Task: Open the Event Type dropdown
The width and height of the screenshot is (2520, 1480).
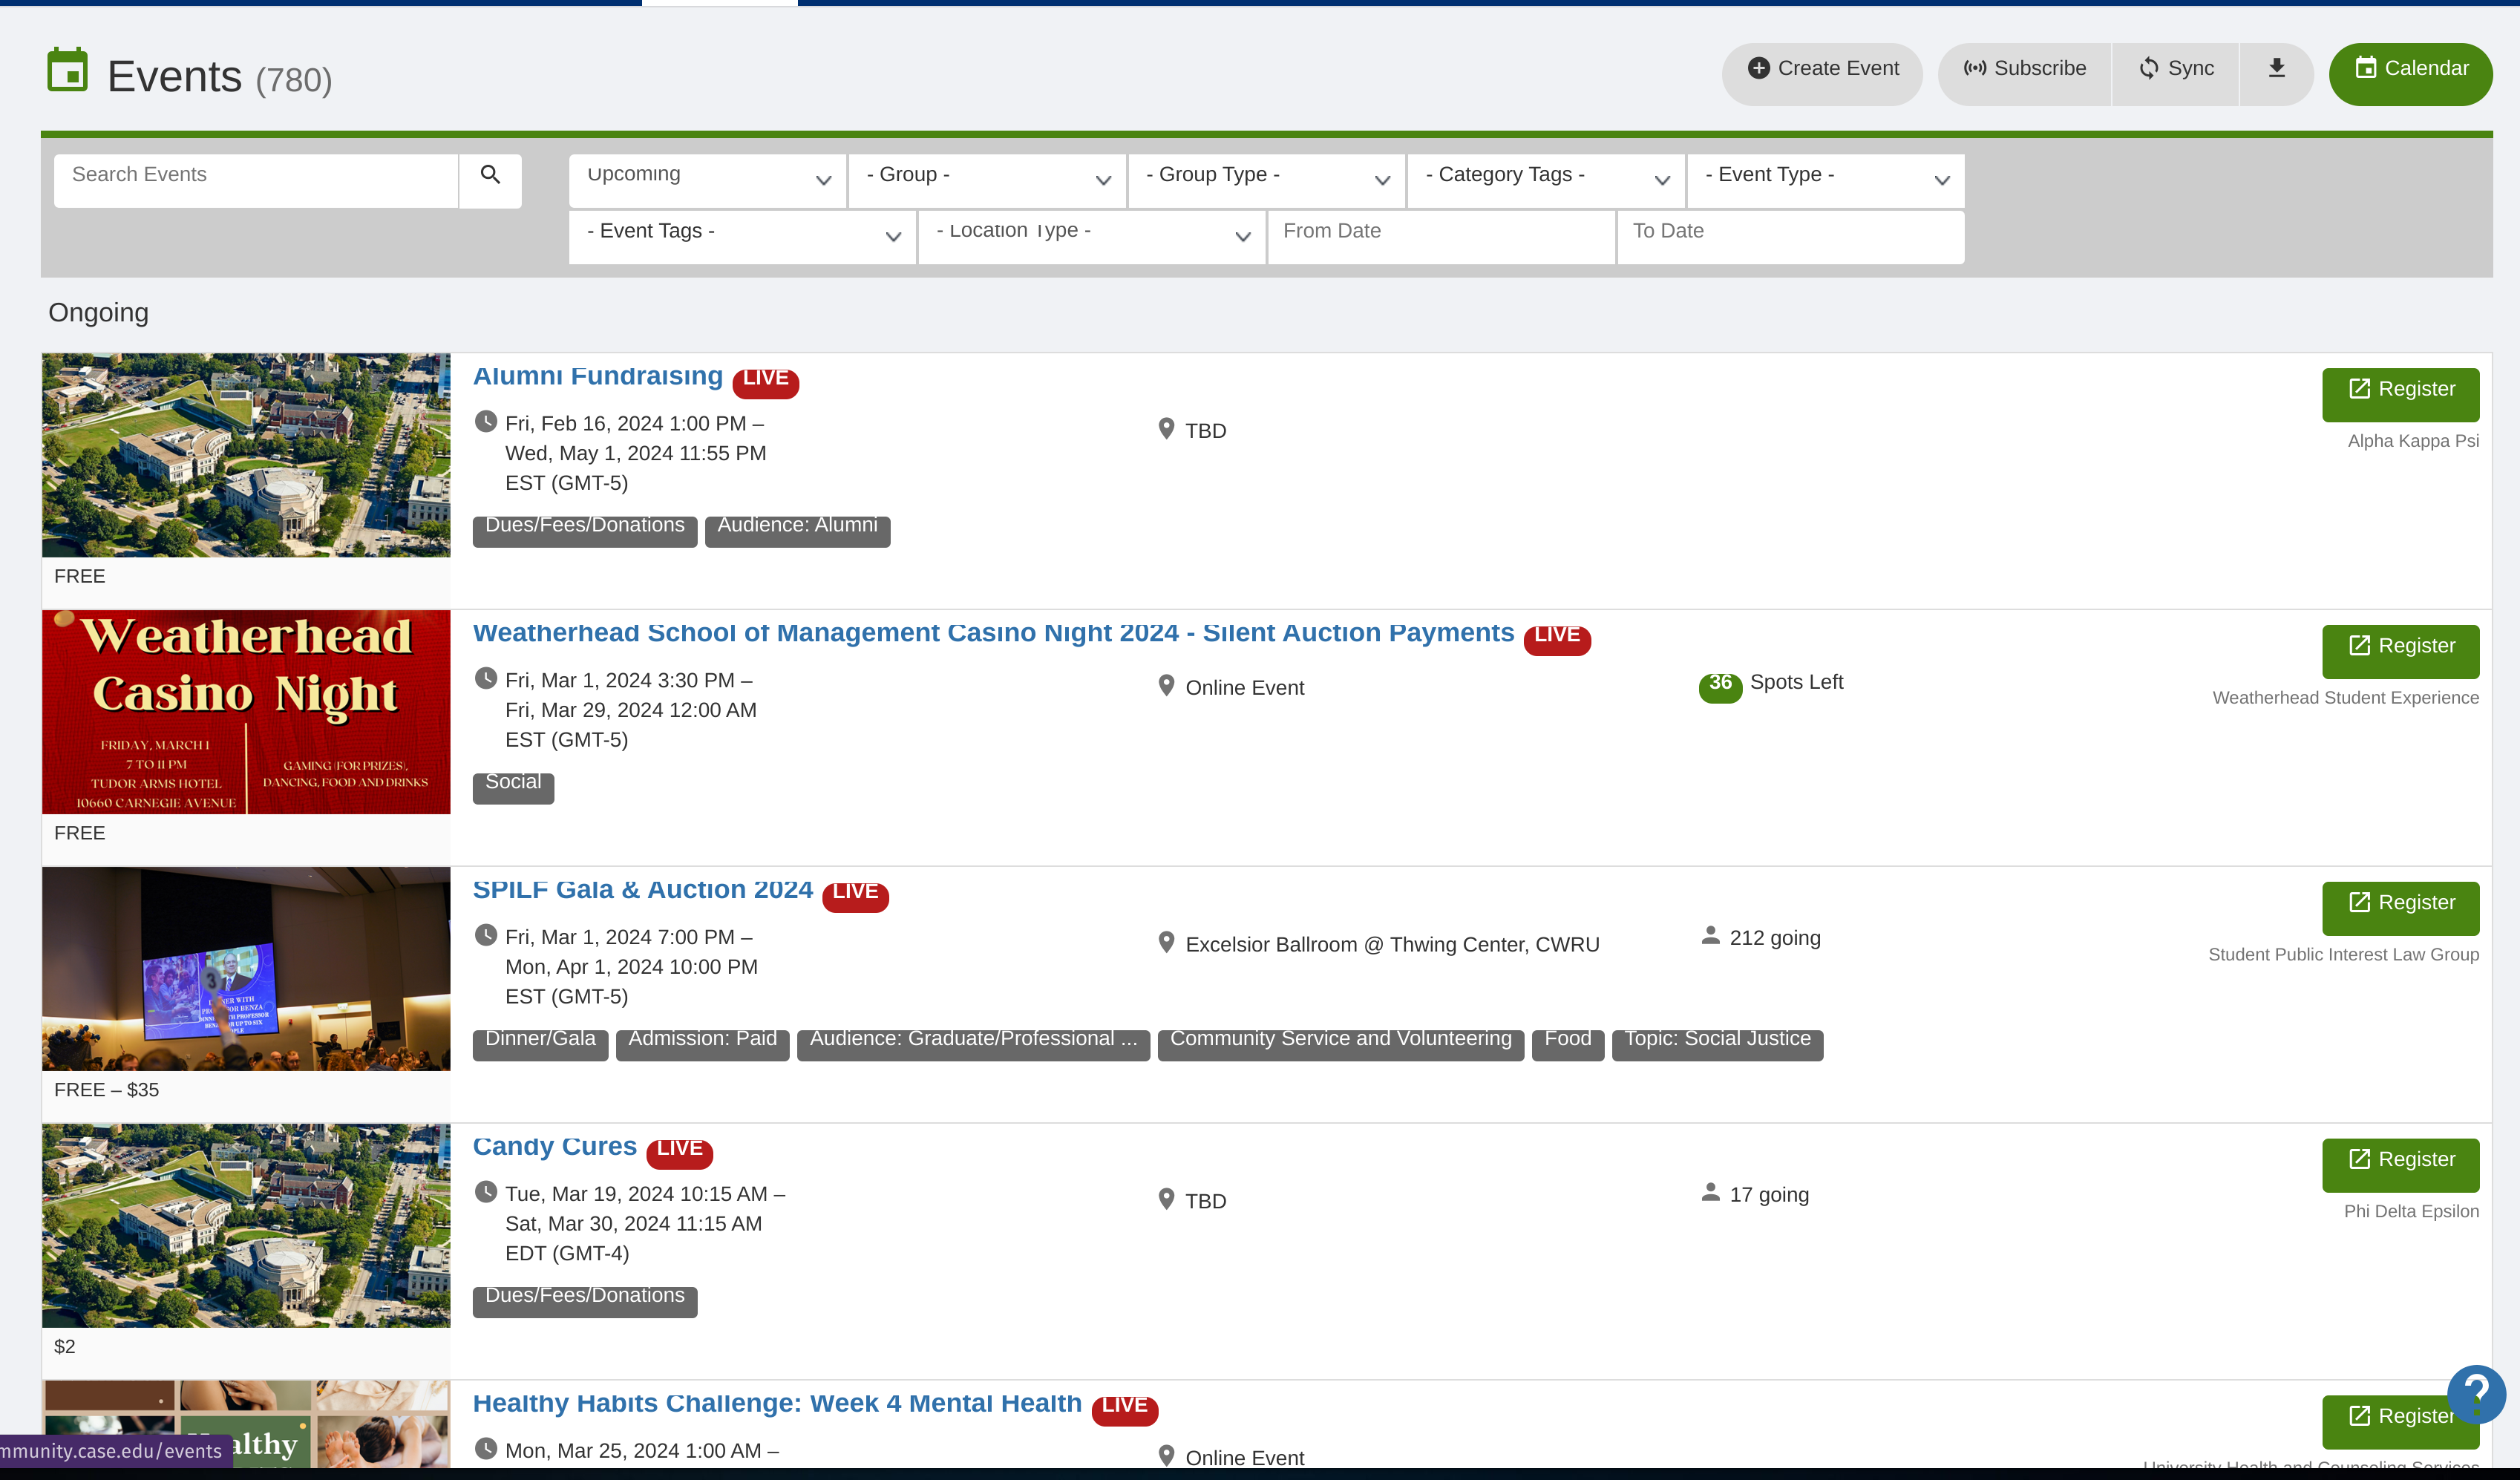Action: (x=1825, y=179)
